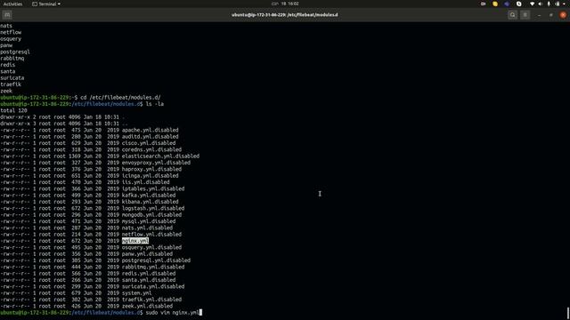Open the terminal hamburger menu
This screenshot has height=320, width=570.
[525, 15]
